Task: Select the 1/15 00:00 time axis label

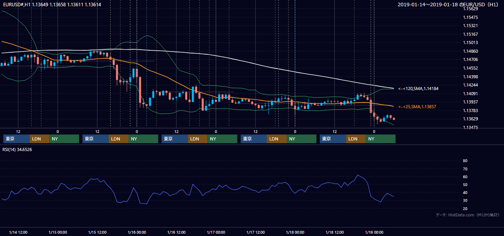Action: (58, 232)
